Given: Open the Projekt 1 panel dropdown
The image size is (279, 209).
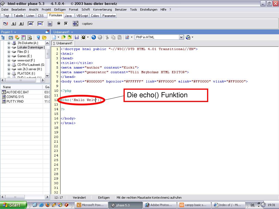Looking at the screenshot, I should click(x=15, y=32).
